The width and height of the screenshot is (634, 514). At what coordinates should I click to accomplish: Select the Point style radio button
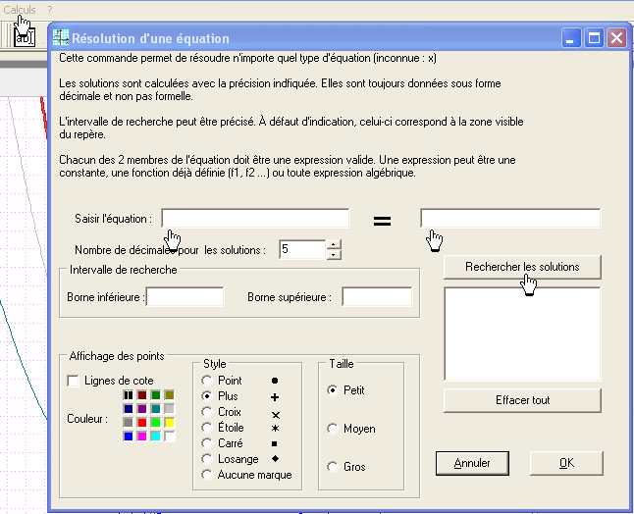point(207,380)
